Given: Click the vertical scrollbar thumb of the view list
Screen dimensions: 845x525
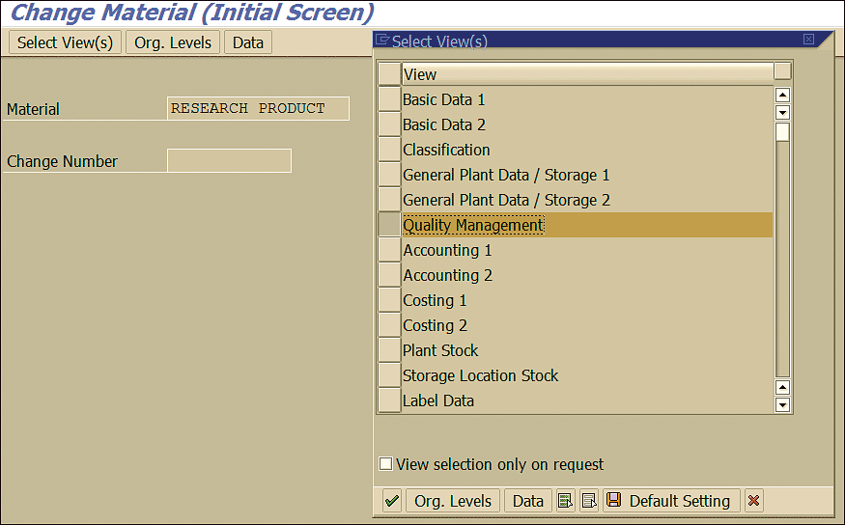Looking at the screenshot, I should click(782, 132).
